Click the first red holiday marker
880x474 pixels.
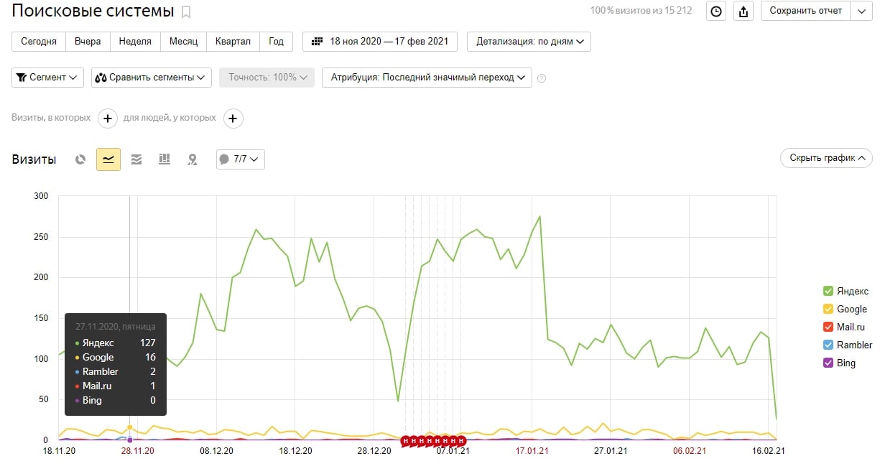405,441
